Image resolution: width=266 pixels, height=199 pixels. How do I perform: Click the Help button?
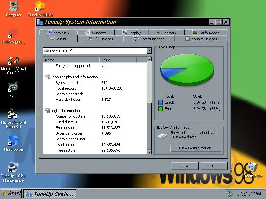tap(214, 166)
